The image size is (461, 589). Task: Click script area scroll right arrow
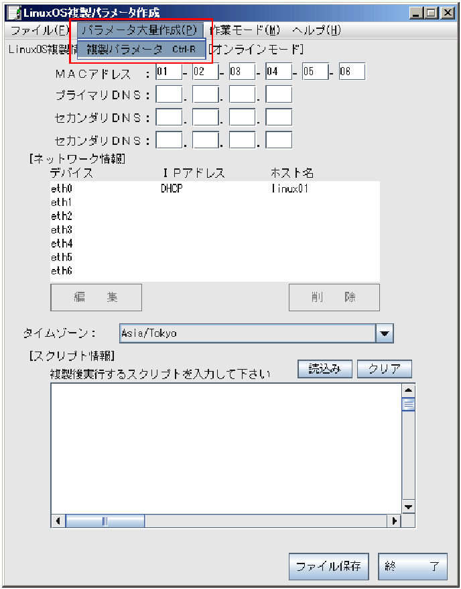pos(394,521)
